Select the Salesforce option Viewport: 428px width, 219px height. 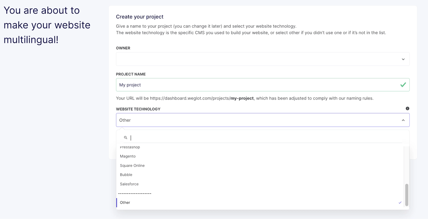[x=129, y=184]
